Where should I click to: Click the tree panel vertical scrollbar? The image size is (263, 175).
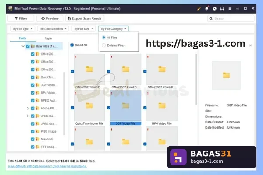pos(64,104)
